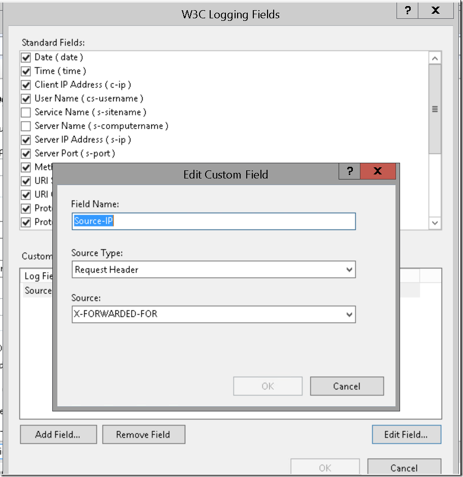Open help for Edit Custom Field dialog
The height and width of the screenshot is (477, 463).
[350, 171]
